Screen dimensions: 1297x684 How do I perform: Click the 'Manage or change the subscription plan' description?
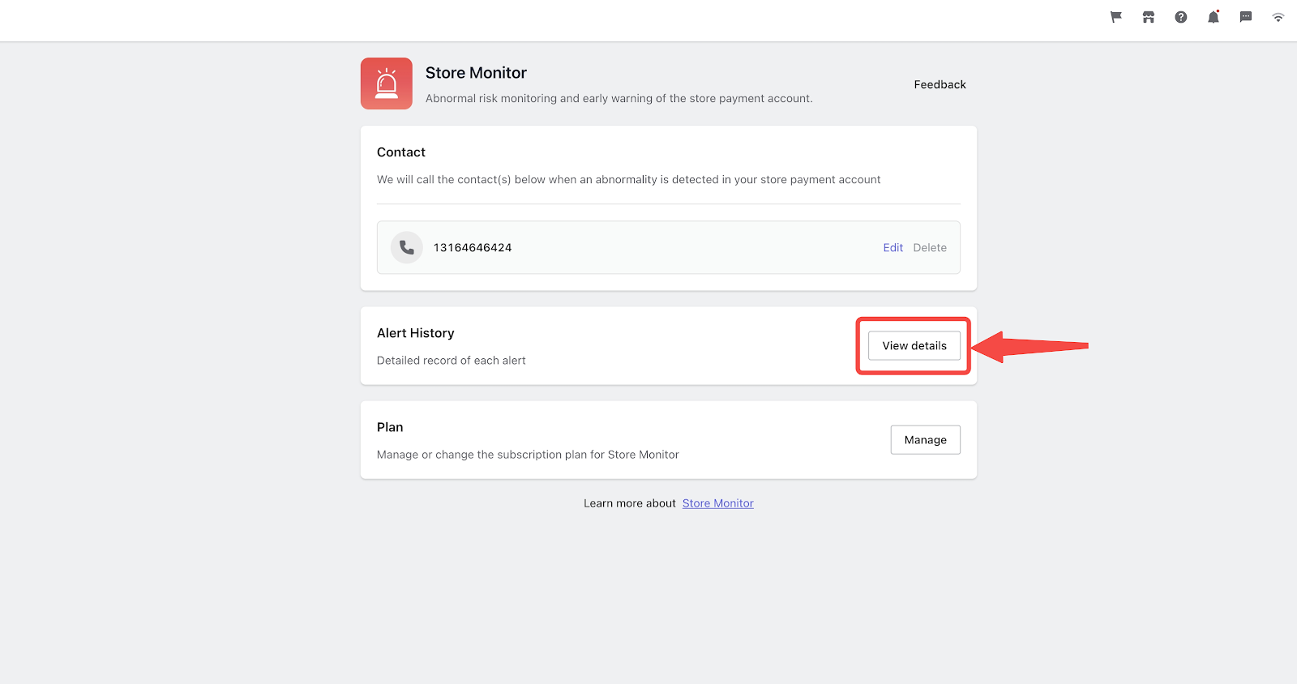528,455
